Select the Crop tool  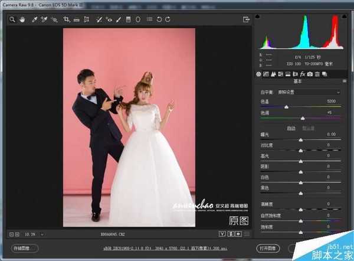coord(66,19)
